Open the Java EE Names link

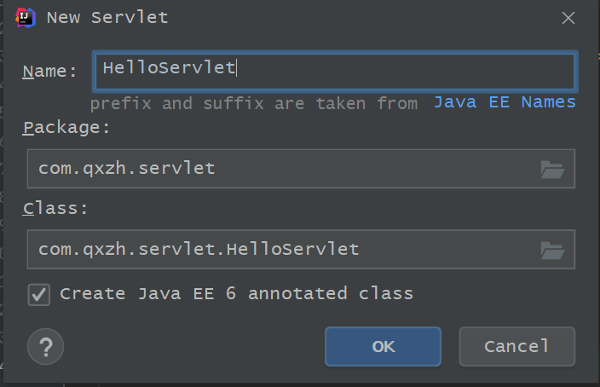tap(505, 102)
